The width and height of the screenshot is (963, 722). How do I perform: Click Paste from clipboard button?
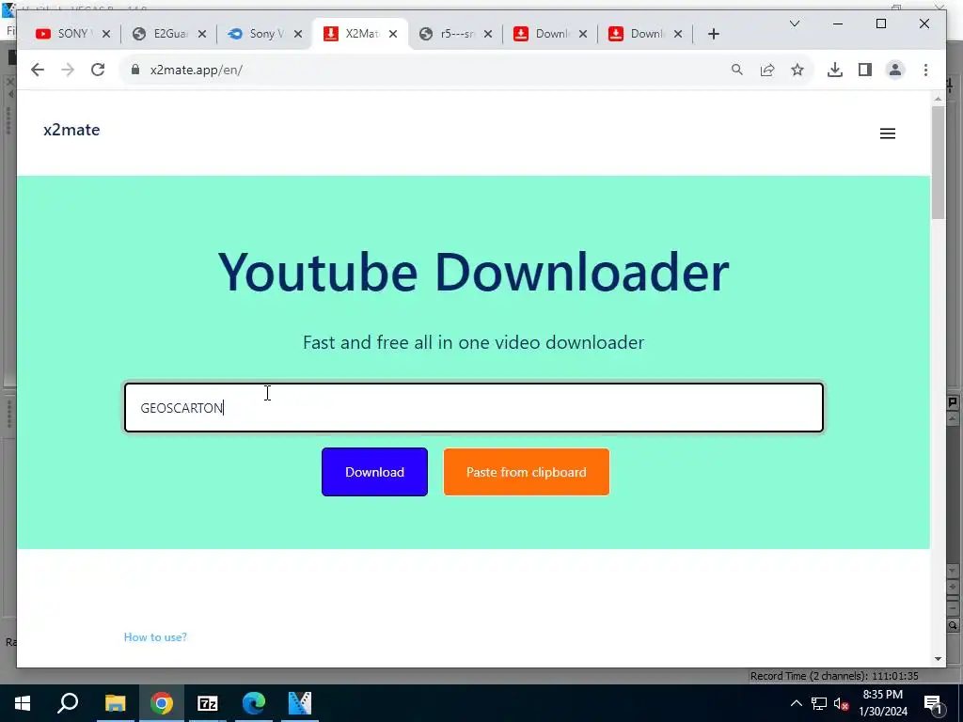tap(527, 472)
